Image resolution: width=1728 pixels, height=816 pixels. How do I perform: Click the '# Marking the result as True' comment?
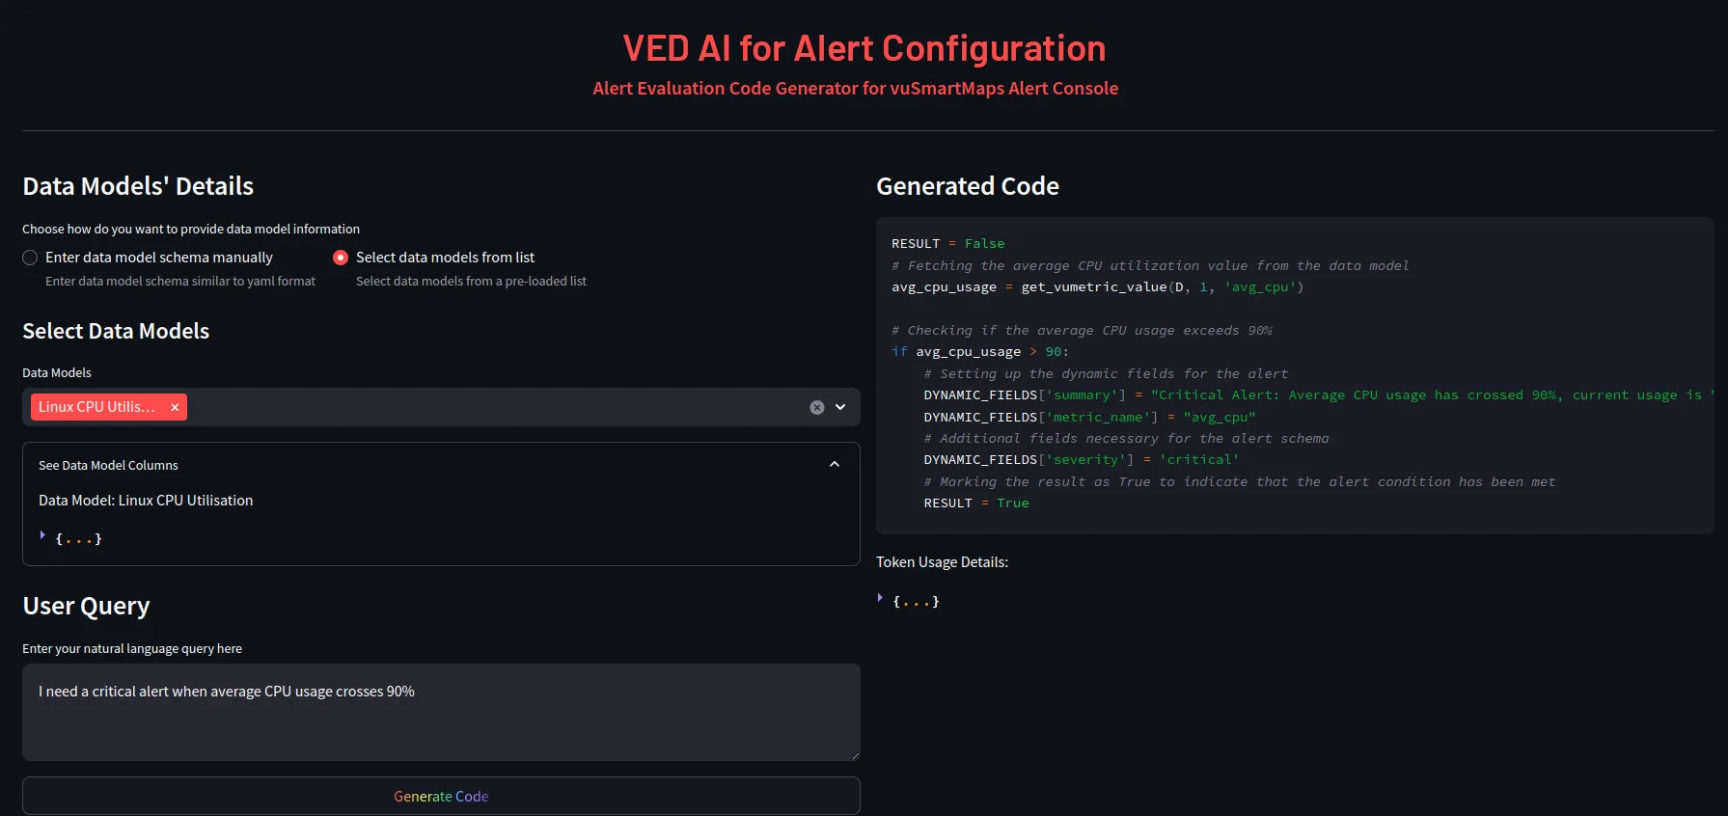pyautogui.click(x=1240, y=482)
